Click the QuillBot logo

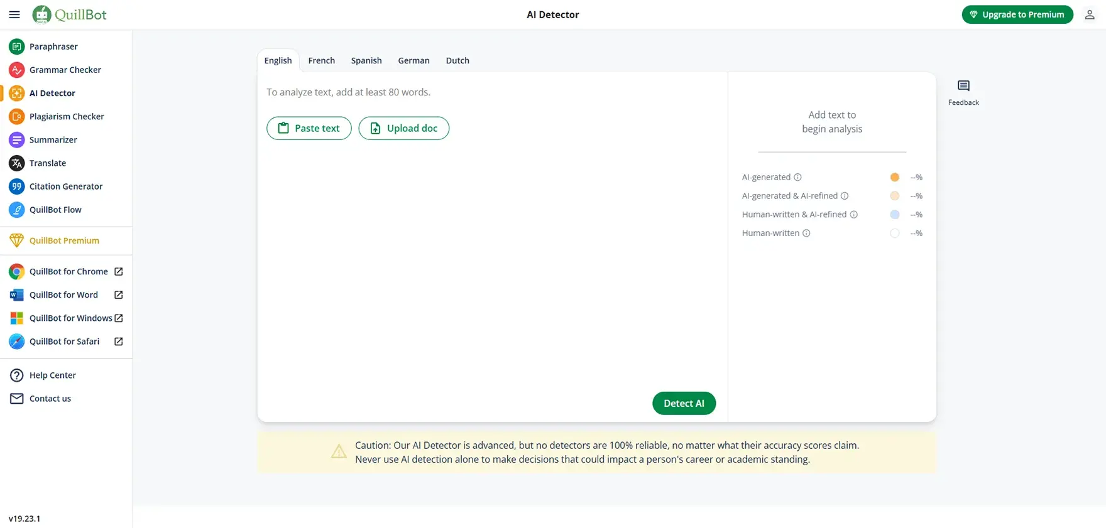pyautogui.click(x=69, y=14)
